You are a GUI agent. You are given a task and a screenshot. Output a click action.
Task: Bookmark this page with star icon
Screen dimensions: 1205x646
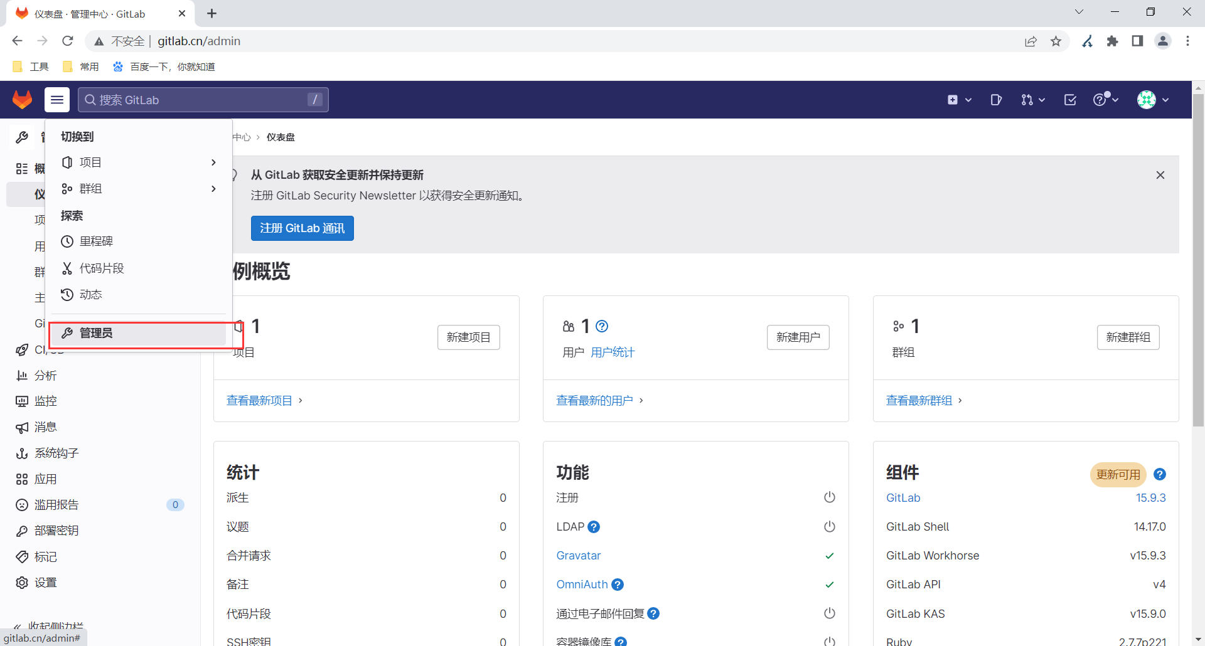click(1056, 41)
